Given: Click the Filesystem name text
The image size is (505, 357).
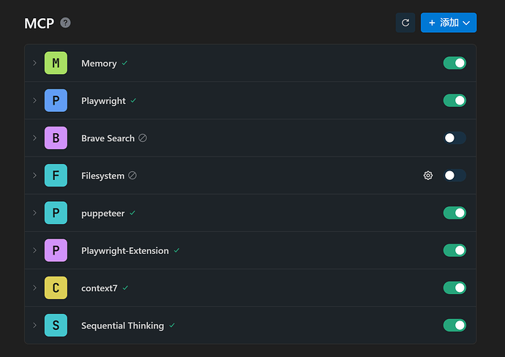Looking at the screenshot, I should (x=102, y=176).
